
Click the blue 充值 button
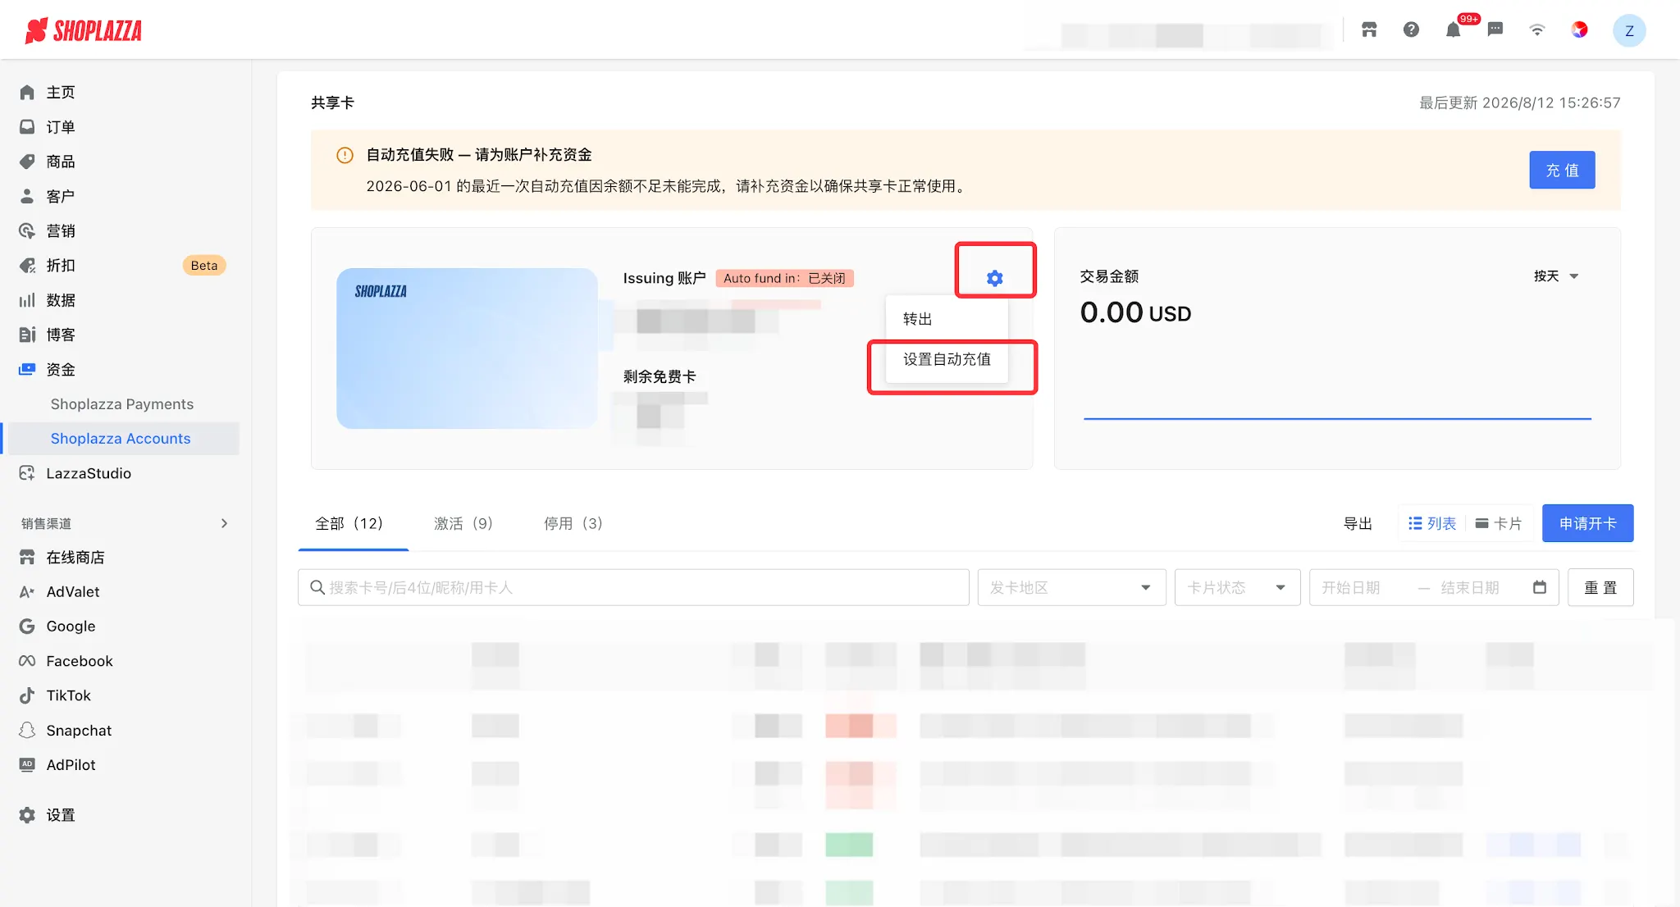click(1562, 170)
